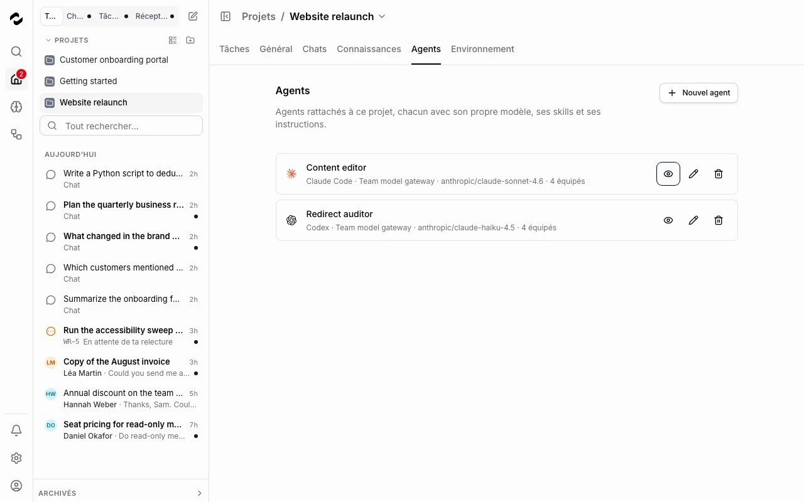Open the workflow nodes icon in the left rail
The height and width of the screenshot is (502, 804).
16,134
